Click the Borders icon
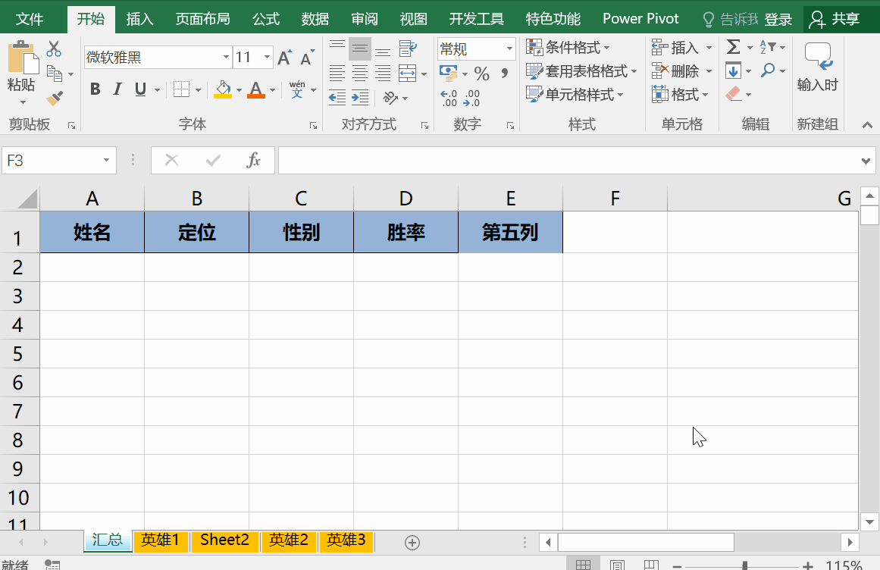This screenshot has width=880, height=570. click(181, 89)
